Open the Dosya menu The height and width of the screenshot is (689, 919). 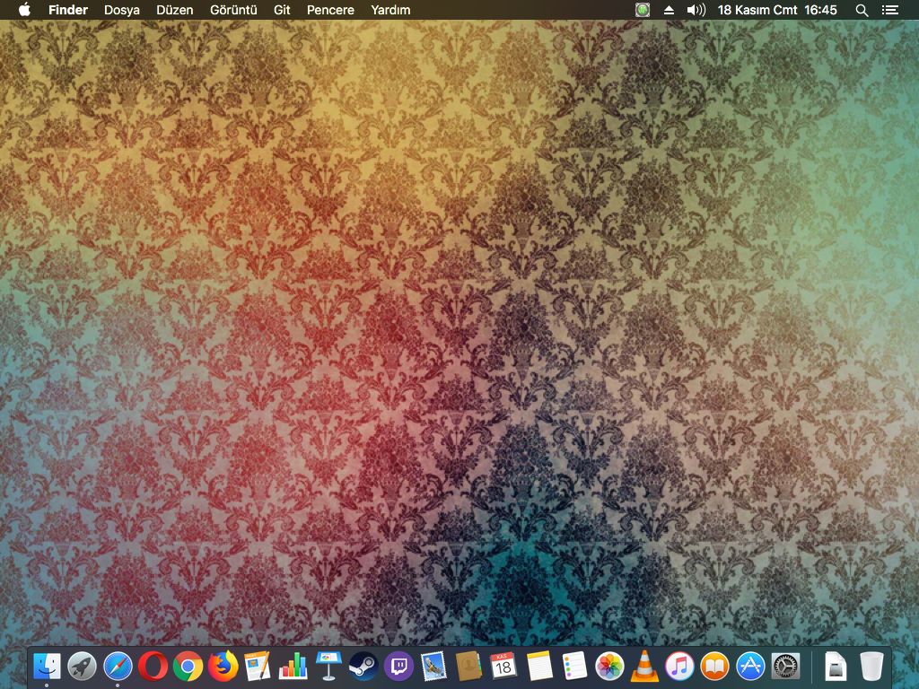pyautogui.click(x=122, y=10)
